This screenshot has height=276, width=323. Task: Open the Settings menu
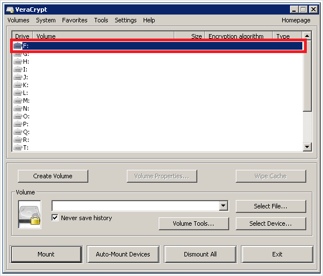(126, 20)
